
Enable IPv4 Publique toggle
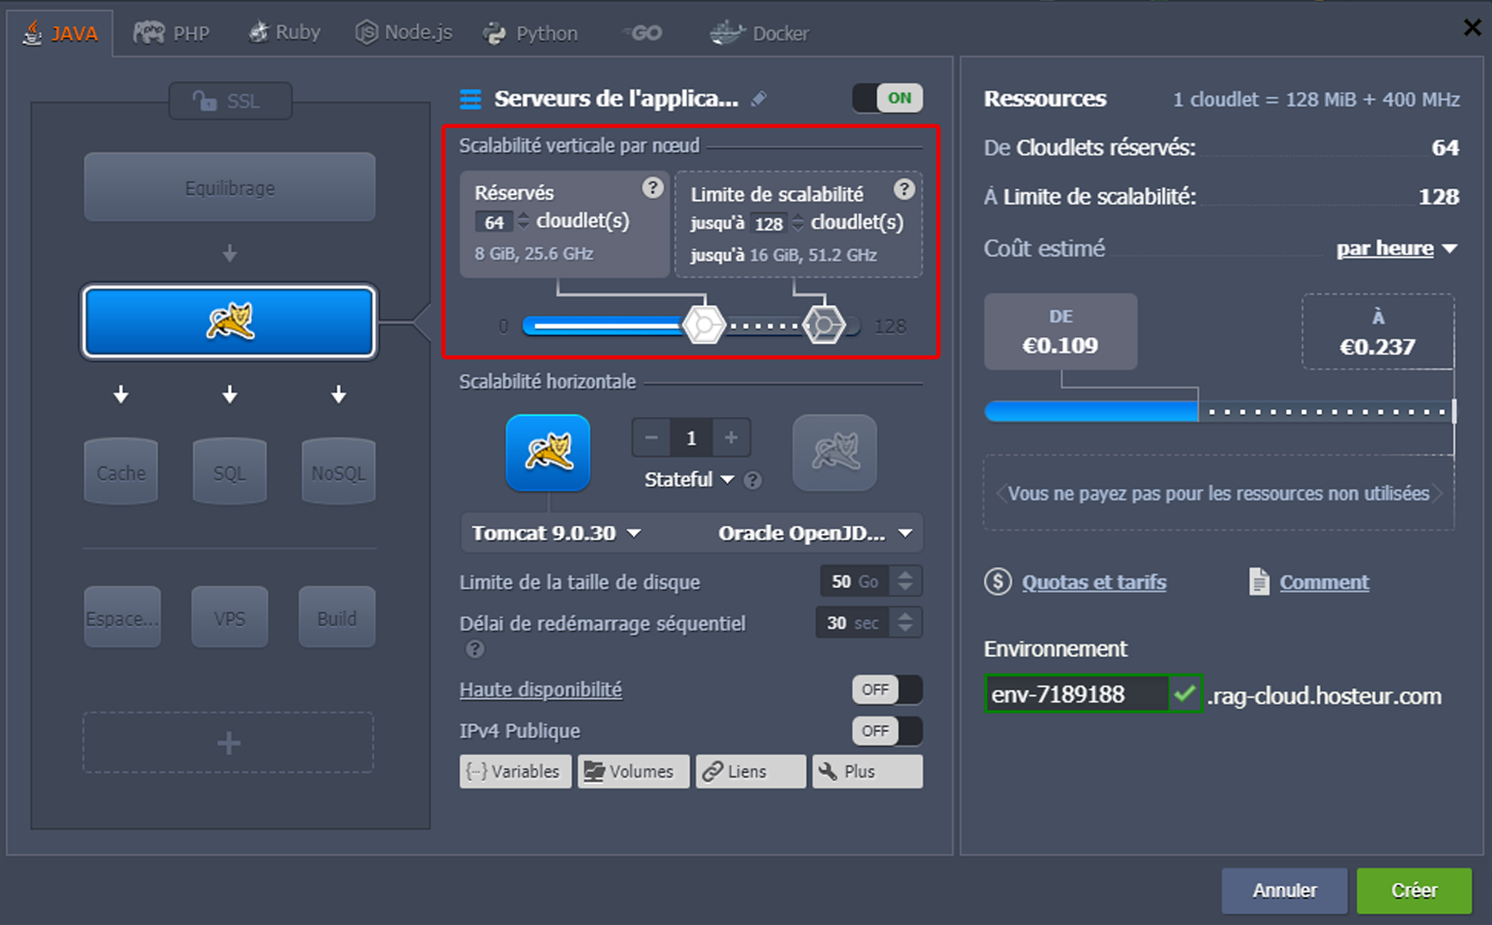(887, 731)
